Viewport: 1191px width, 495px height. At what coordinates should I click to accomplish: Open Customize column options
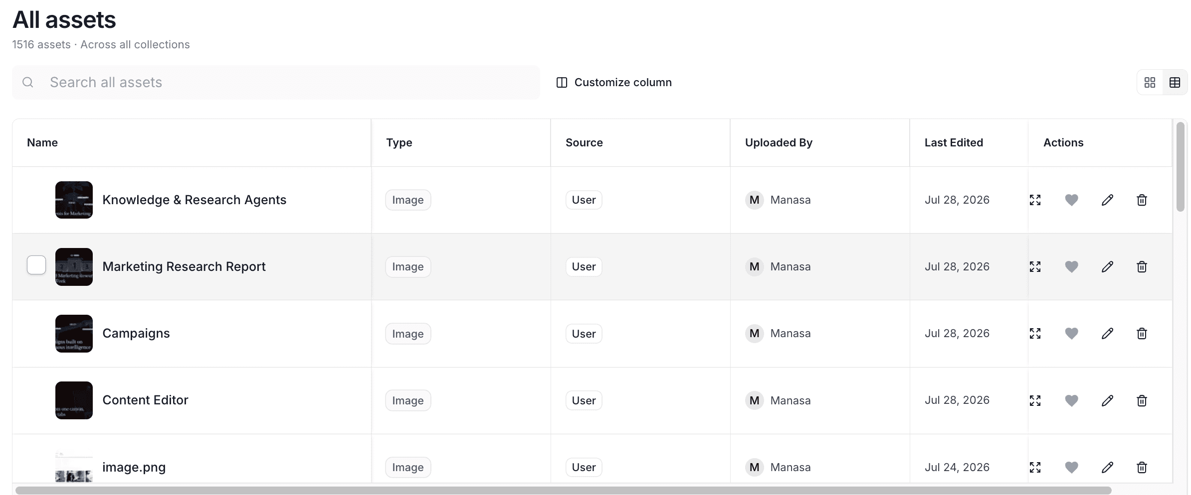point(614,82)
